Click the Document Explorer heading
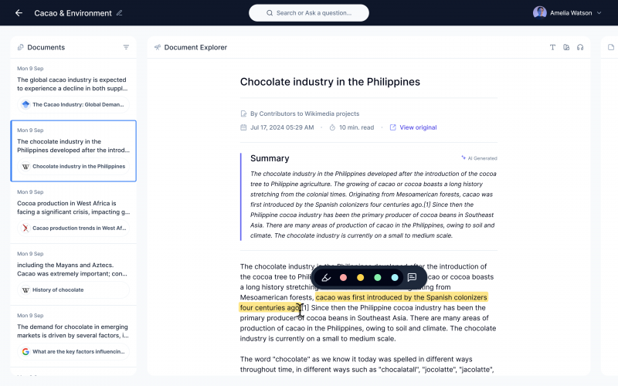618x386 pixels. coord(195,47)
